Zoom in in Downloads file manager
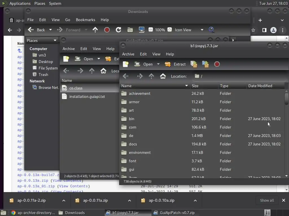The width and height of the screenshot is (289, 216). coord(170,30)
